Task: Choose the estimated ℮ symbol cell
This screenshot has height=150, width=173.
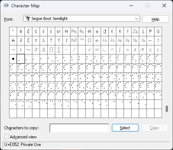Action: coord(97,41)
